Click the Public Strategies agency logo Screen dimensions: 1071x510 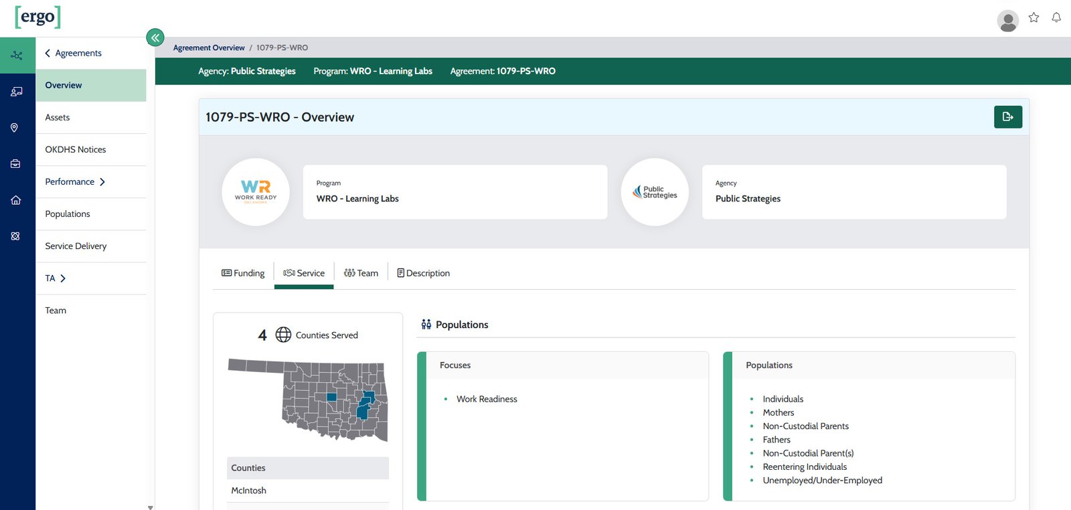coord(655,192)
